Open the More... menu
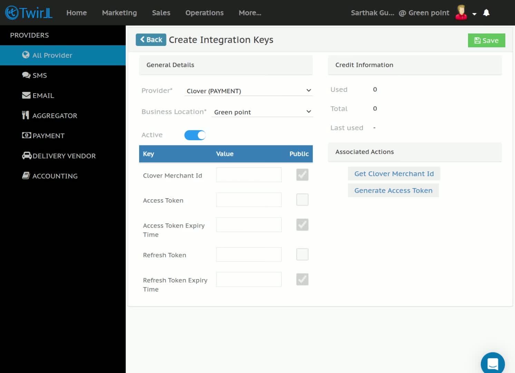This screenshot has width=515, height=373. (250, 13)
